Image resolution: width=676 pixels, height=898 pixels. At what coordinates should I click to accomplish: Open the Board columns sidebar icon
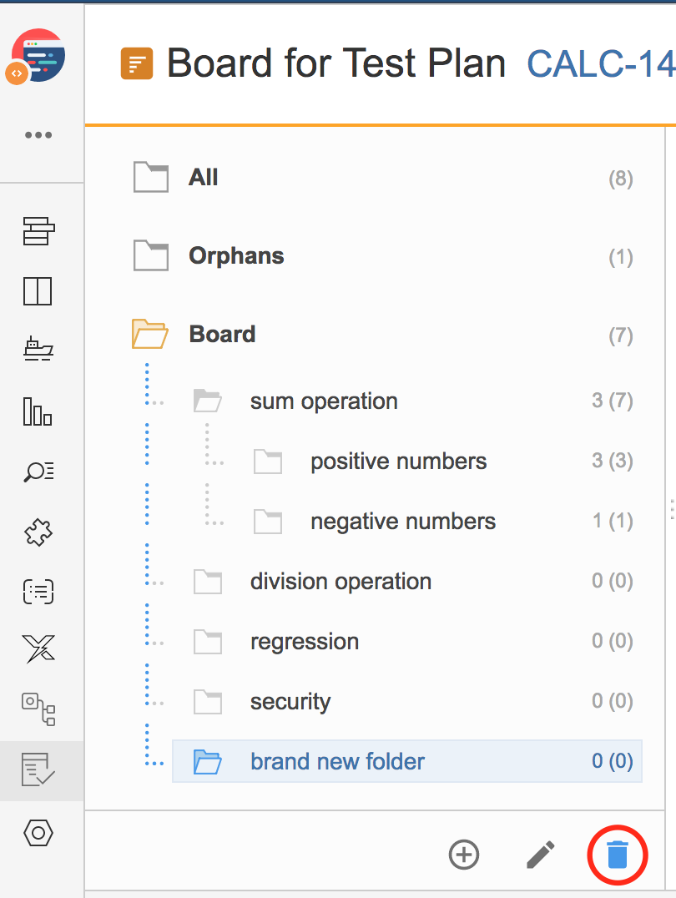click(x=38, y=291)
